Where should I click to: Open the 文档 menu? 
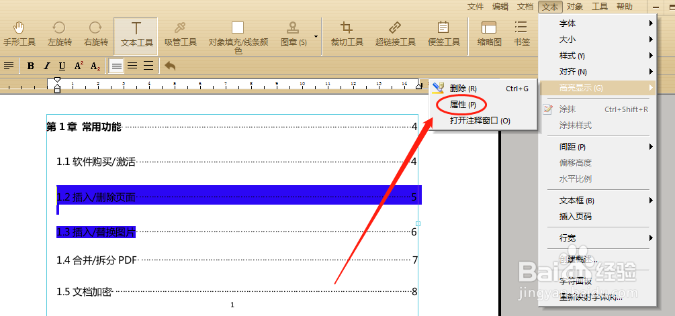point(525,7)
